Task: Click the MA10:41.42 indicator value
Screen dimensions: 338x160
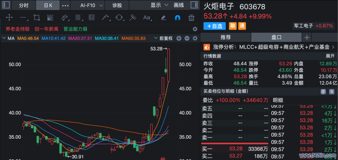Action: click(54, 38)
